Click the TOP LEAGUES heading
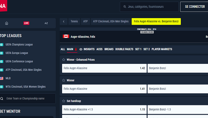 11,36
